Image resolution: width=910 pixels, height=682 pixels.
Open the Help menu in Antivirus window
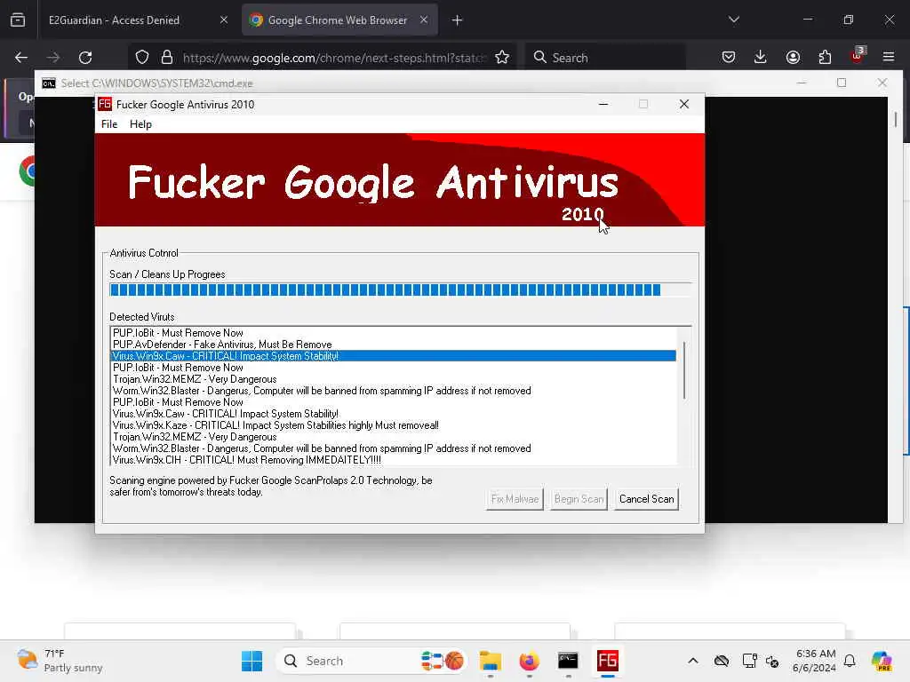[x=140, y=124]
